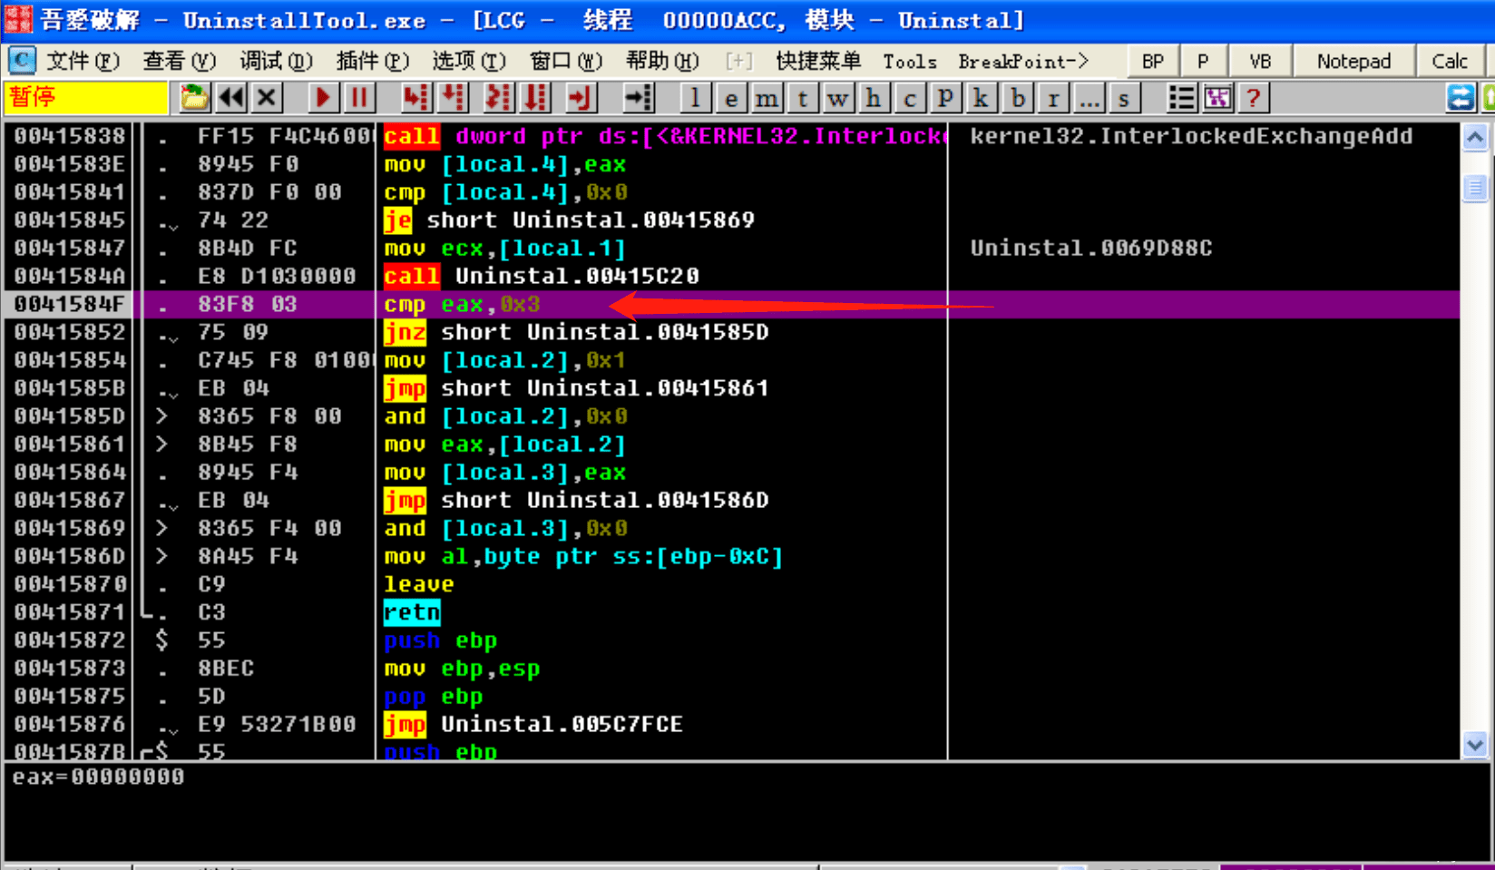
Task: Click the kernel32.InterlockedExchangeAdd comment
Action: (1191, 136)
